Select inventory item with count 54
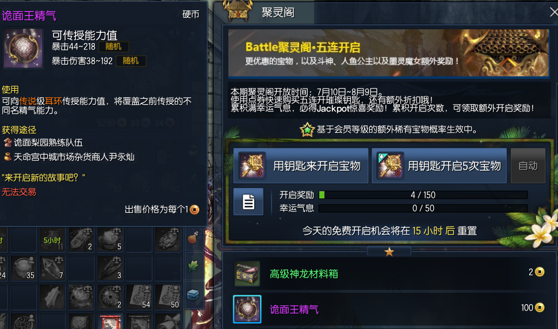Image resolution: width=558 pixels, height=329 pixels. point(139,296)
